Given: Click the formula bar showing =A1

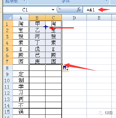Looking at the screenshot, I should (100, 10).
